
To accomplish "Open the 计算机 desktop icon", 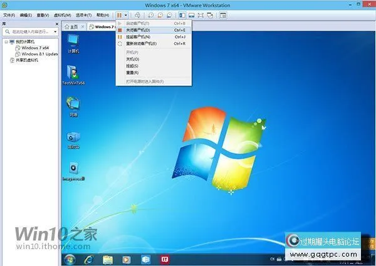I will tap(73, 43).
